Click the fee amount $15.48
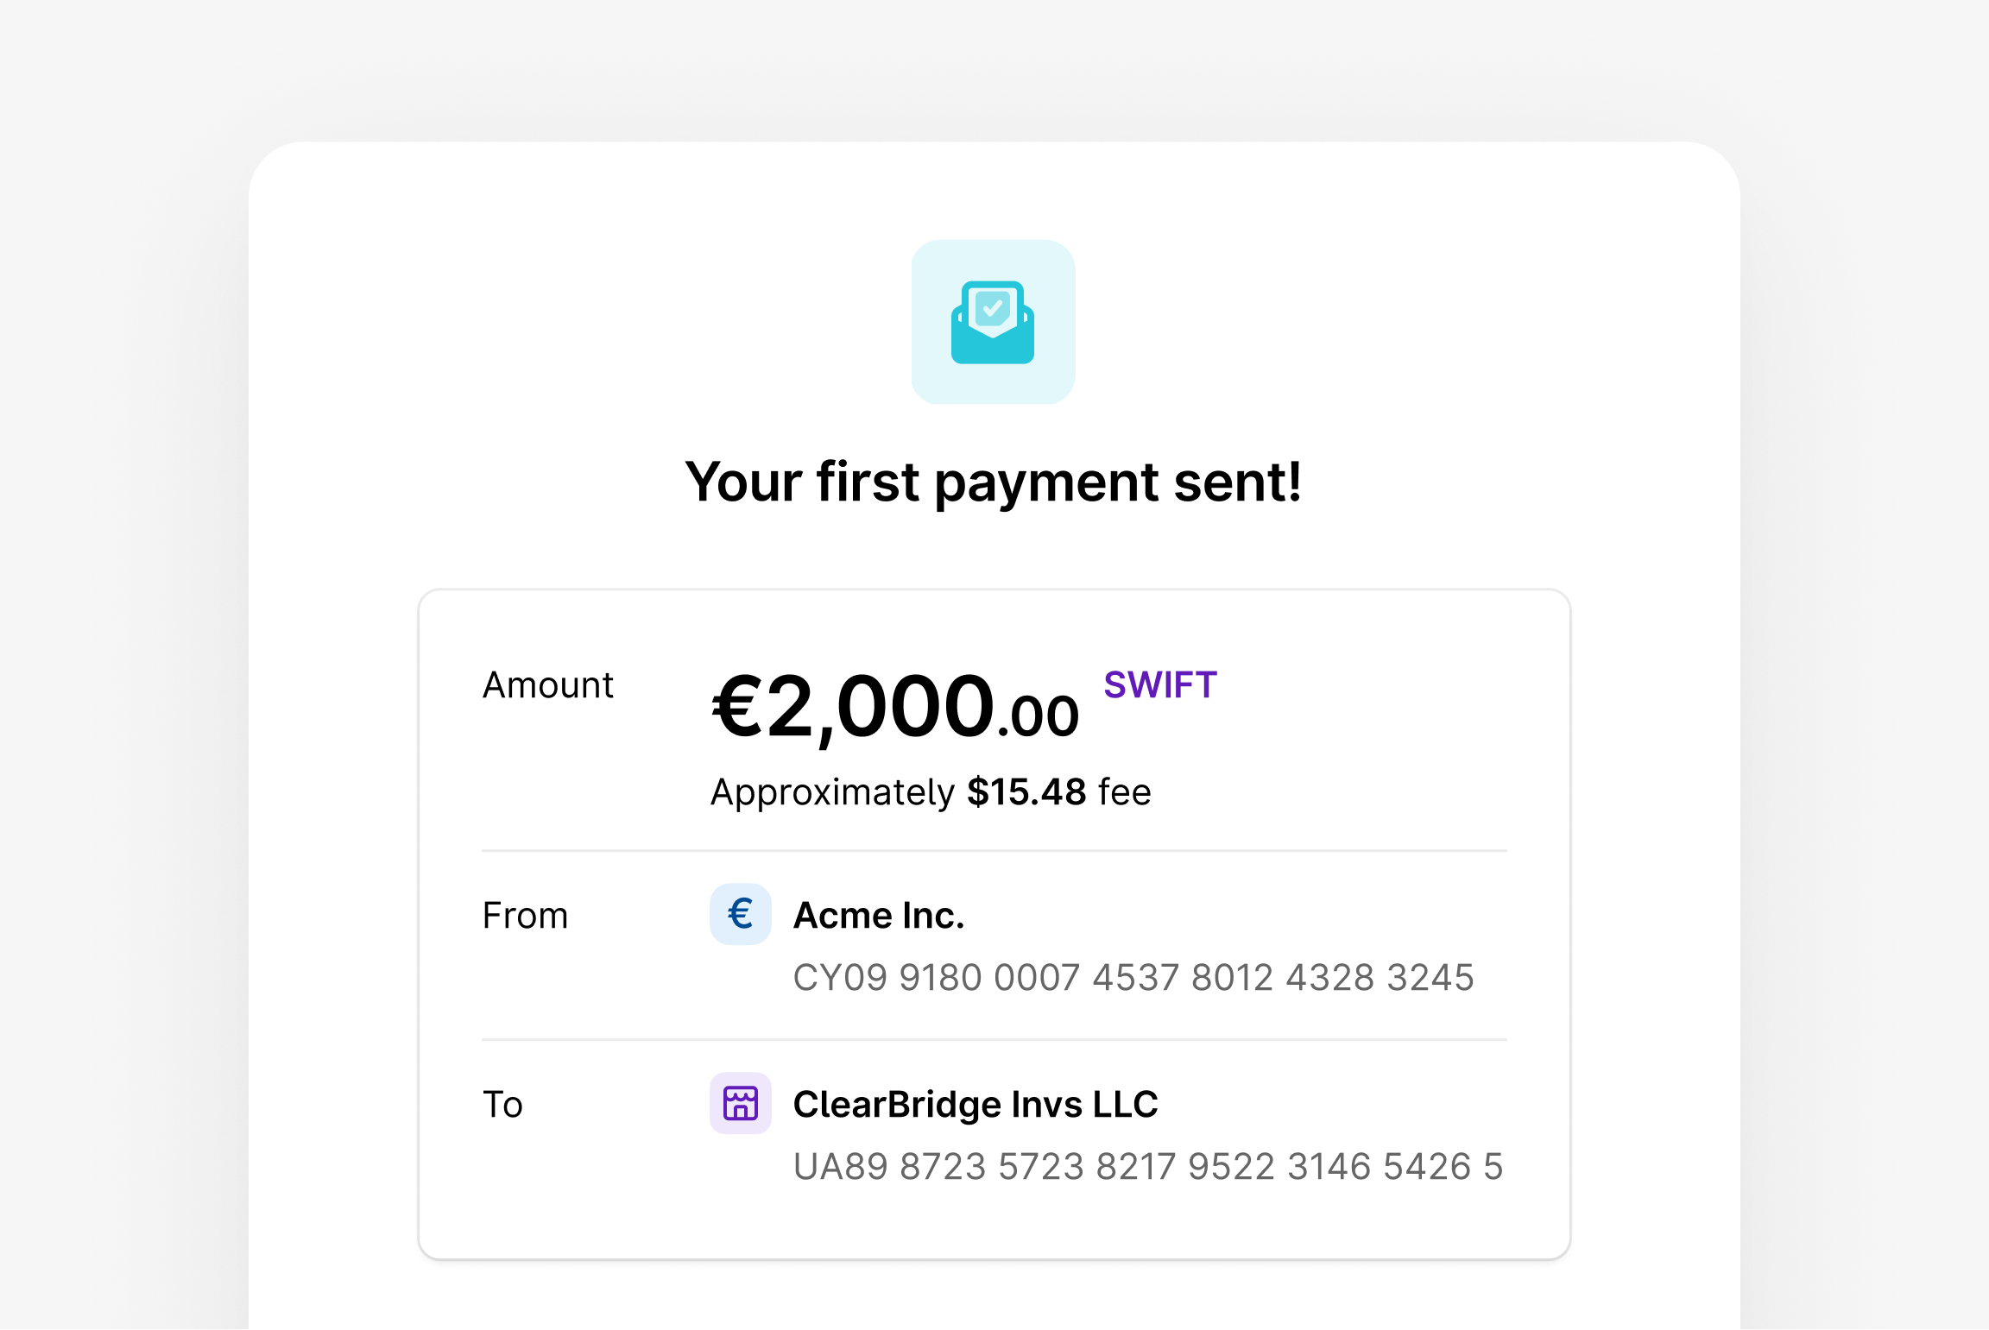 pyautogui.click(x=1027, y=791)
